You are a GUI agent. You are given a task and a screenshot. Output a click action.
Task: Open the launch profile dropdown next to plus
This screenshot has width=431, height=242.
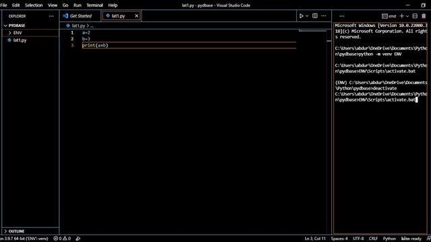[407, 16]
